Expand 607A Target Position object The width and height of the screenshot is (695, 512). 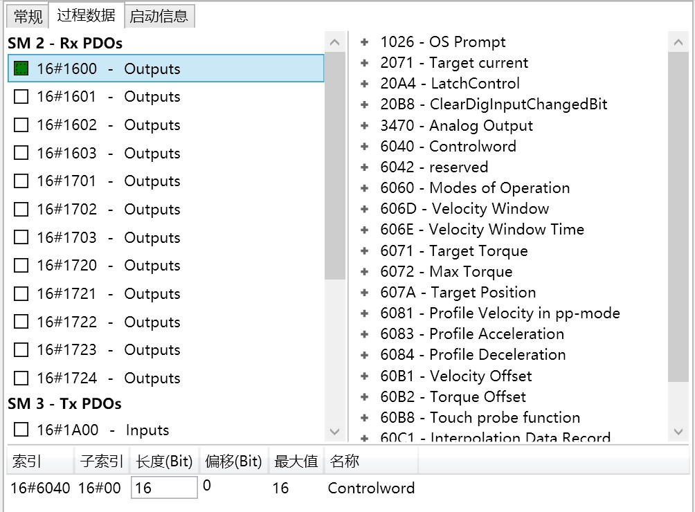point(364,293)
